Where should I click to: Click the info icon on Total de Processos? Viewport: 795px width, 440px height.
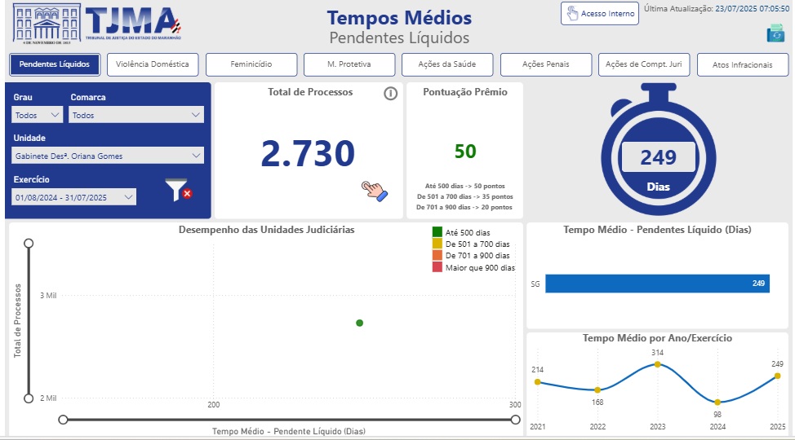tap(390, 94)
